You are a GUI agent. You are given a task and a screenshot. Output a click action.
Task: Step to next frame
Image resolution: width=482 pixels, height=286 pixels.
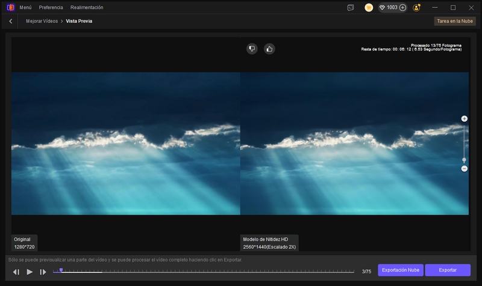pyautogui.click(x=43, y=272)
